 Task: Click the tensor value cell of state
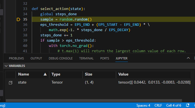click(154, 82)
